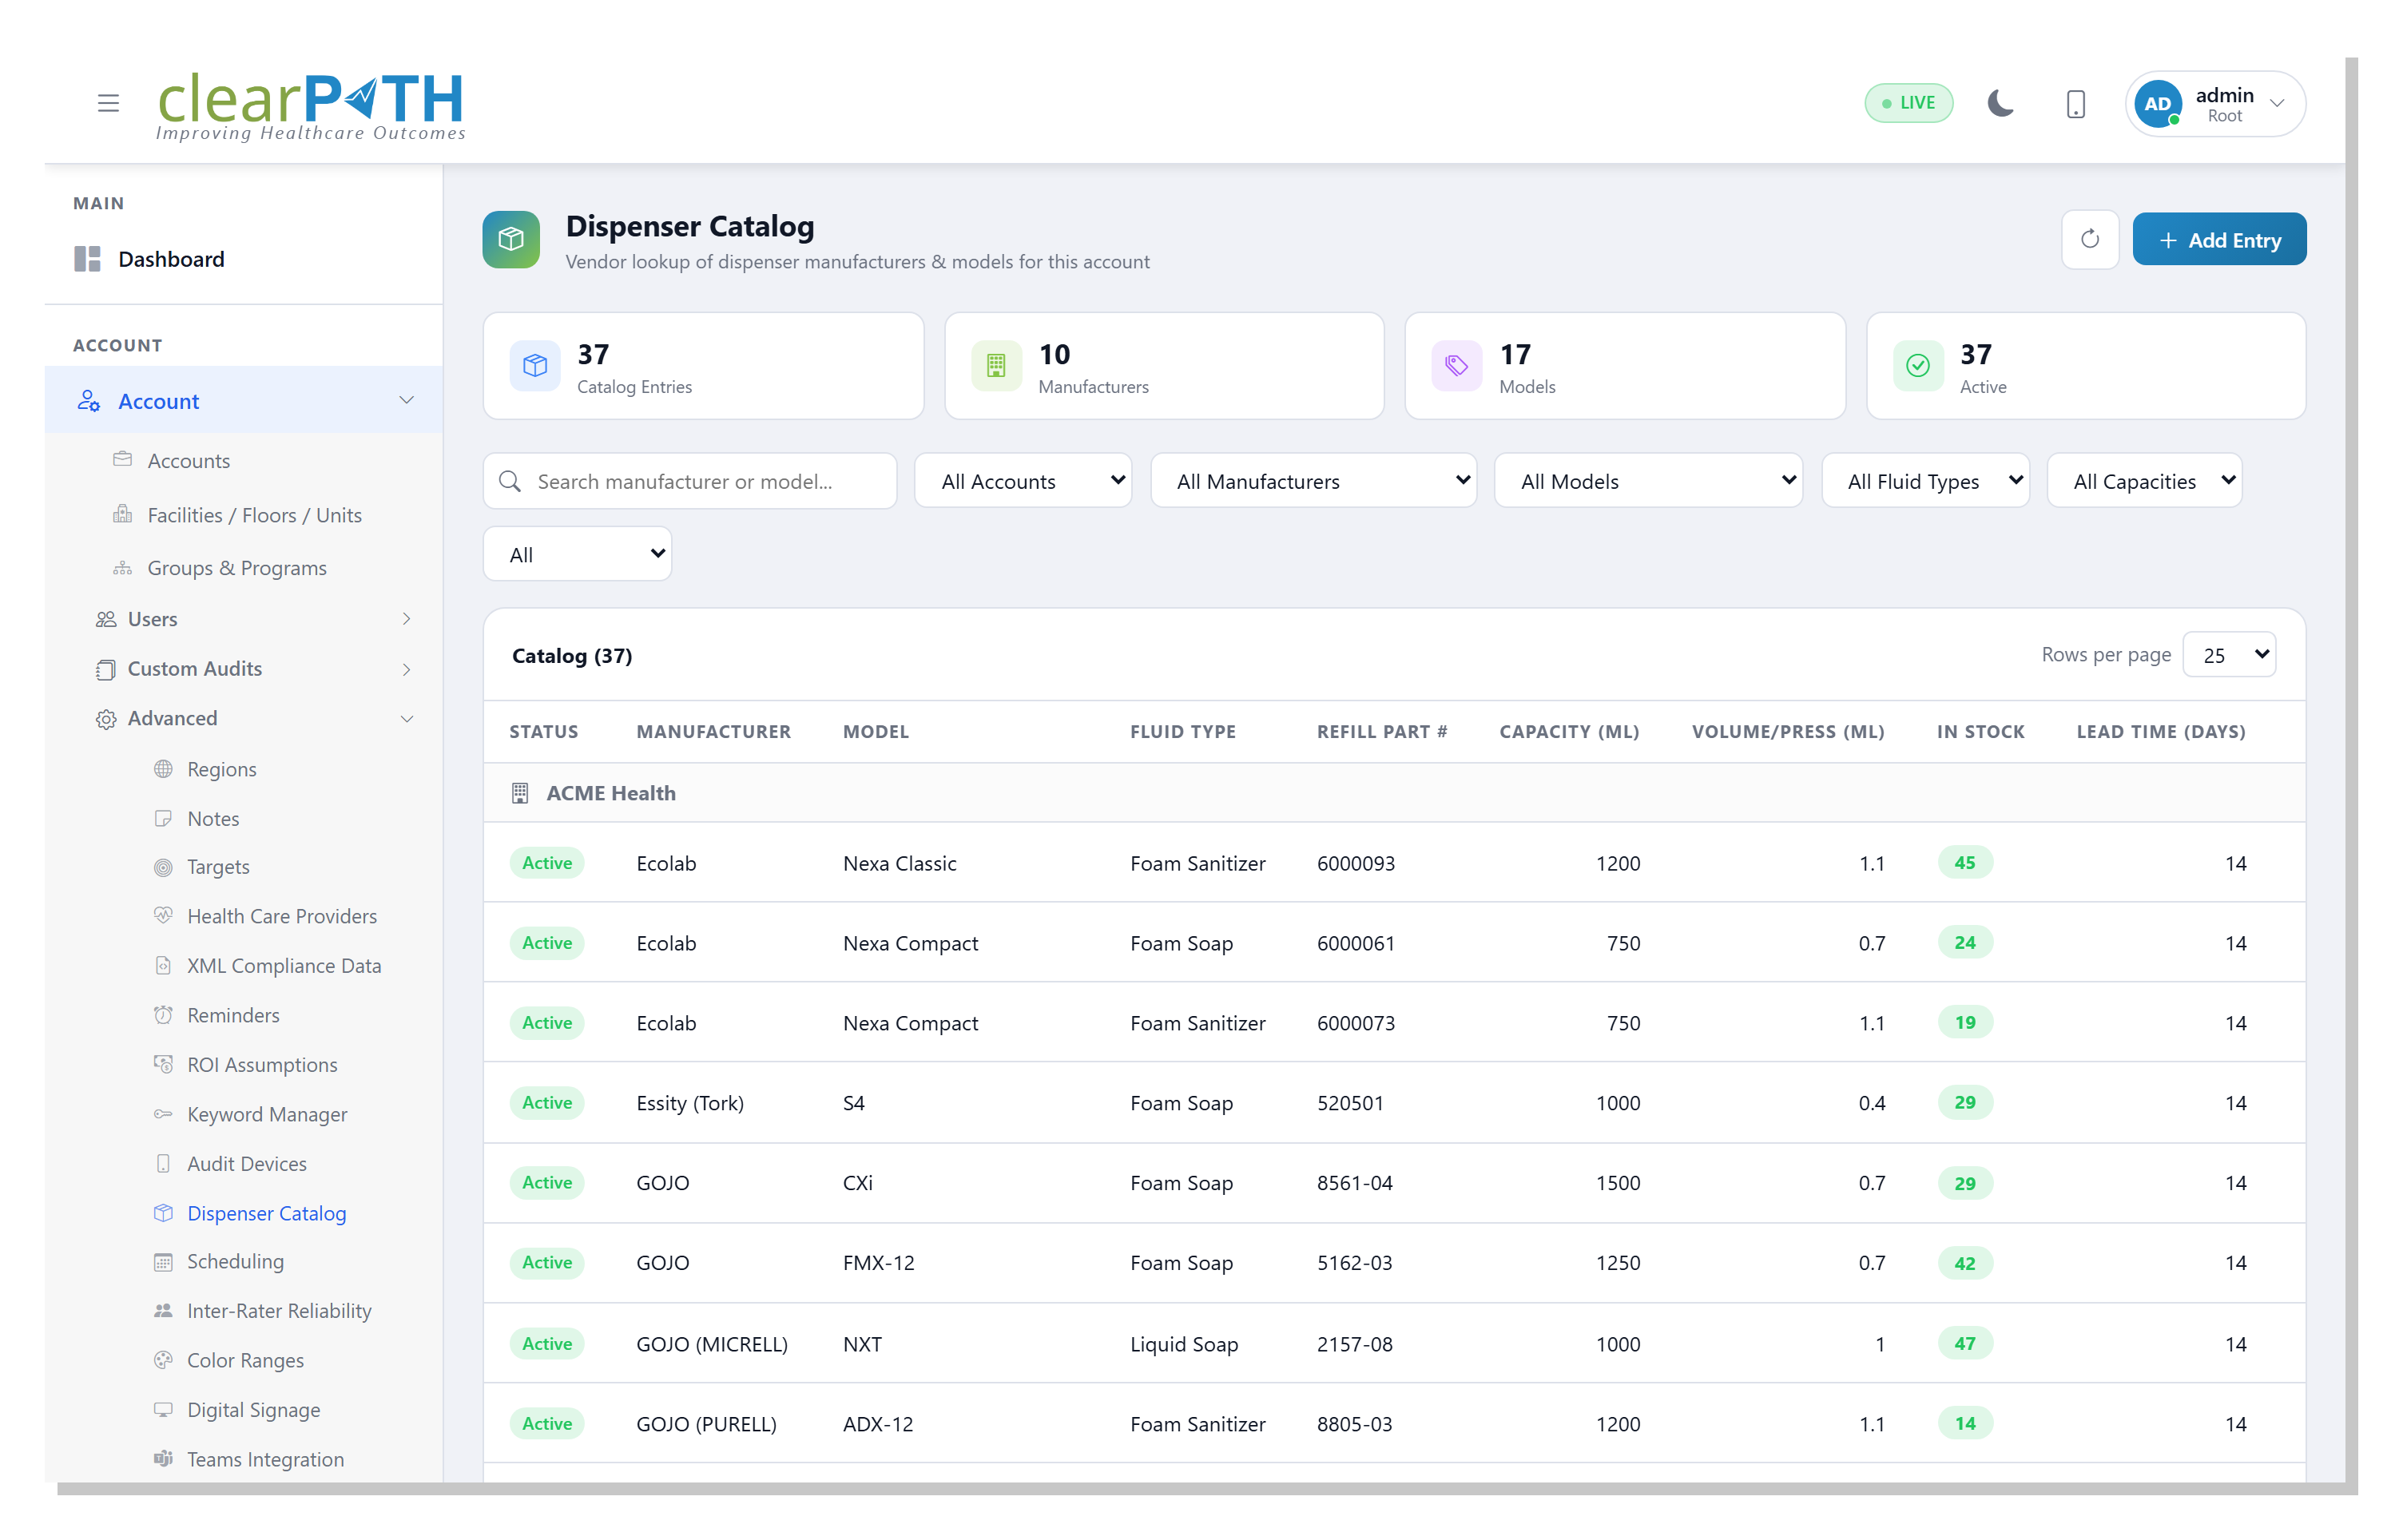Change Rows per page dropdown
2403x1540 pixels.
[x=2228, y=655]
